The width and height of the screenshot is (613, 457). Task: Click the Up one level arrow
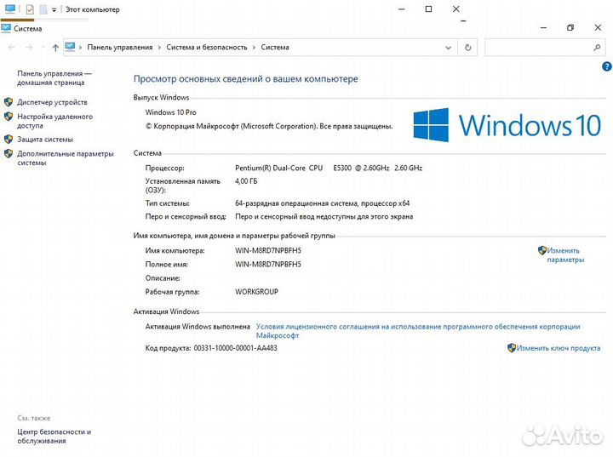[55, 48]
